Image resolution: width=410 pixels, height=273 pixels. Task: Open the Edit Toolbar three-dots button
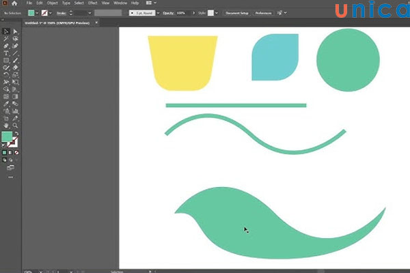click(x=10, y=177)
